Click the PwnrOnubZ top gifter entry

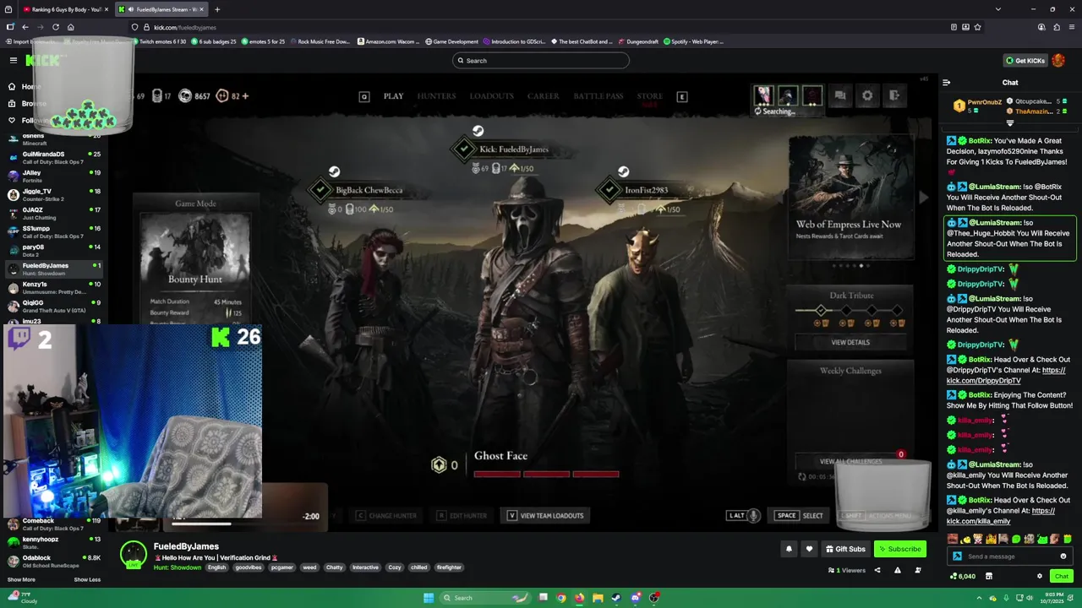point(978,106)
